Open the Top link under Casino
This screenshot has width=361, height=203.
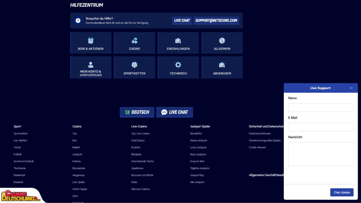click(x=75, y=134)
